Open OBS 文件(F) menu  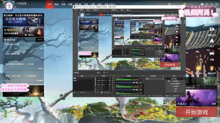coord(76,10)
